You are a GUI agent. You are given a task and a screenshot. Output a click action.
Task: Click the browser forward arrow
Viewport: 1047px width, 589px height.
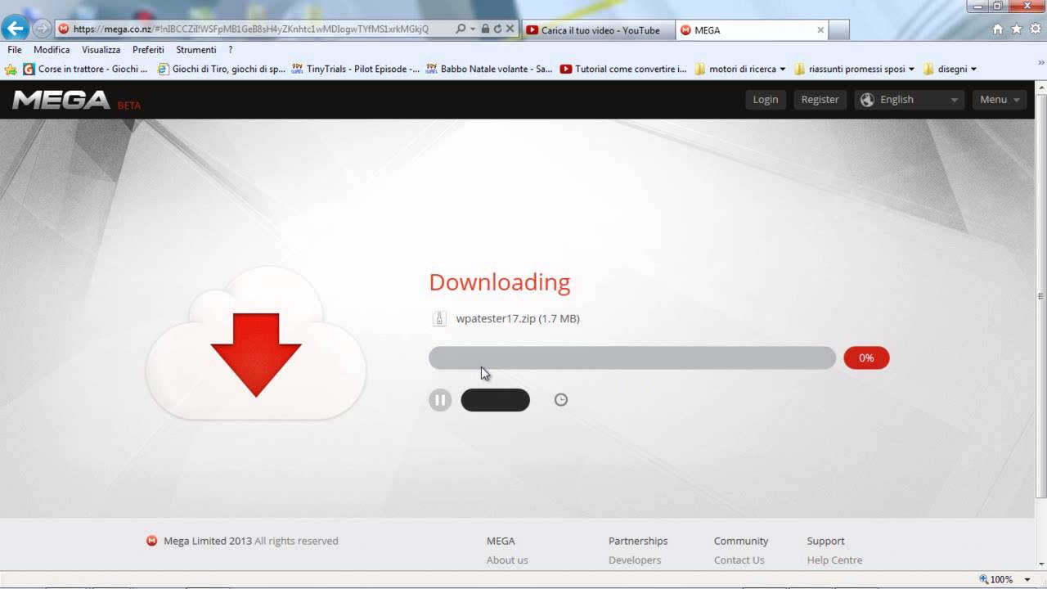point(42,29)
